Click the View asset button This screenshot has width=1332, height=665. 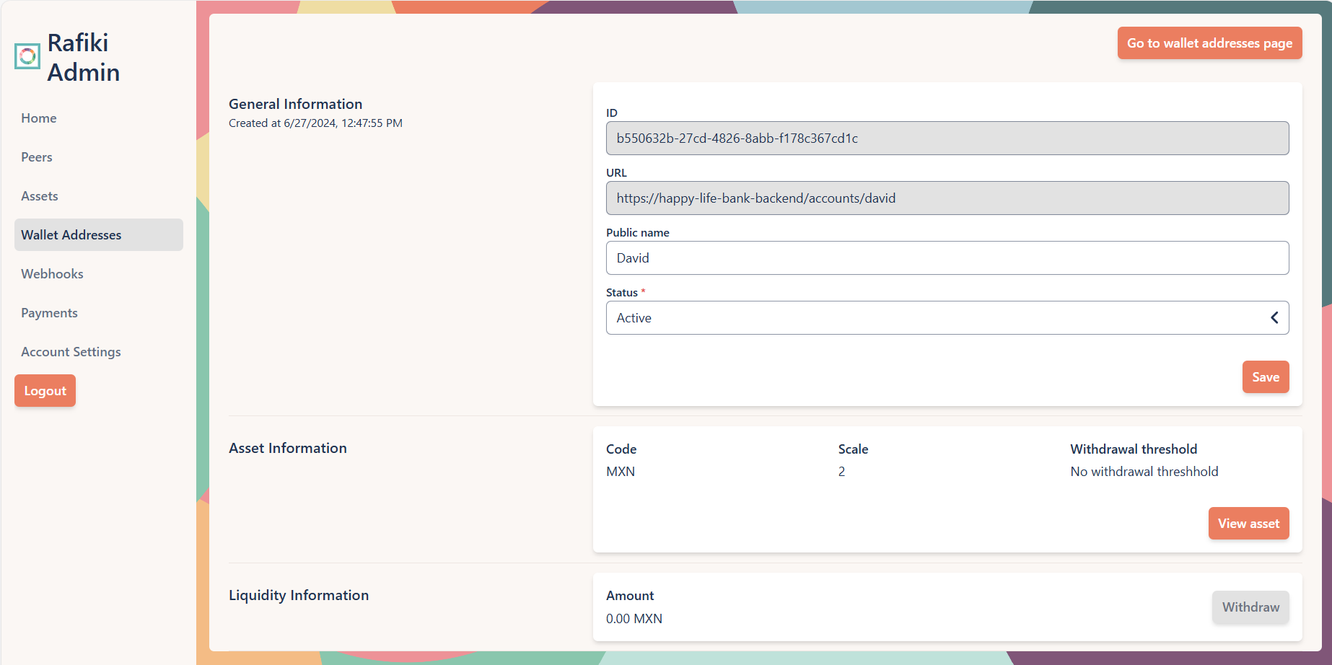pyautogui.click(x=1248, y=524)
